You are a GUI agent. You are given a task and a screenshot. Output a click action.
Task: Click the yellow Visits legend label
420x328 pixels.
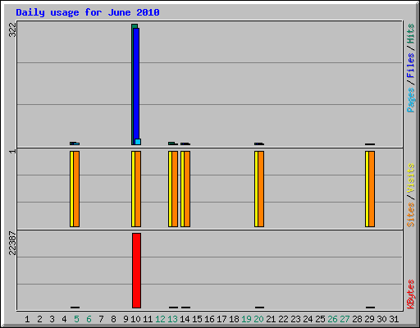coord(411,178)
